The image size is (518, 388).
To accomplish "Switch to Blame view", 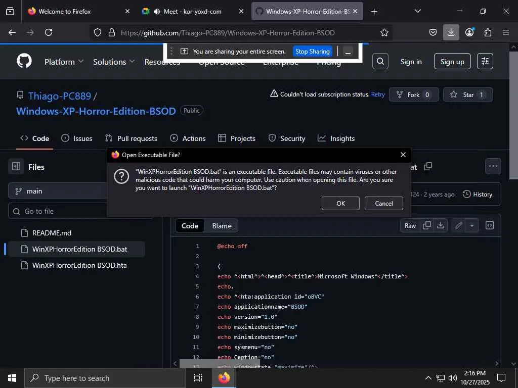I will coord(222,226).
